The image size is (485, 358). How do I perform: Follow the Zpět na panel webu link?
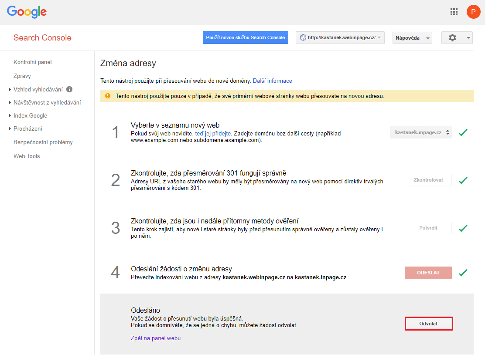156,338
